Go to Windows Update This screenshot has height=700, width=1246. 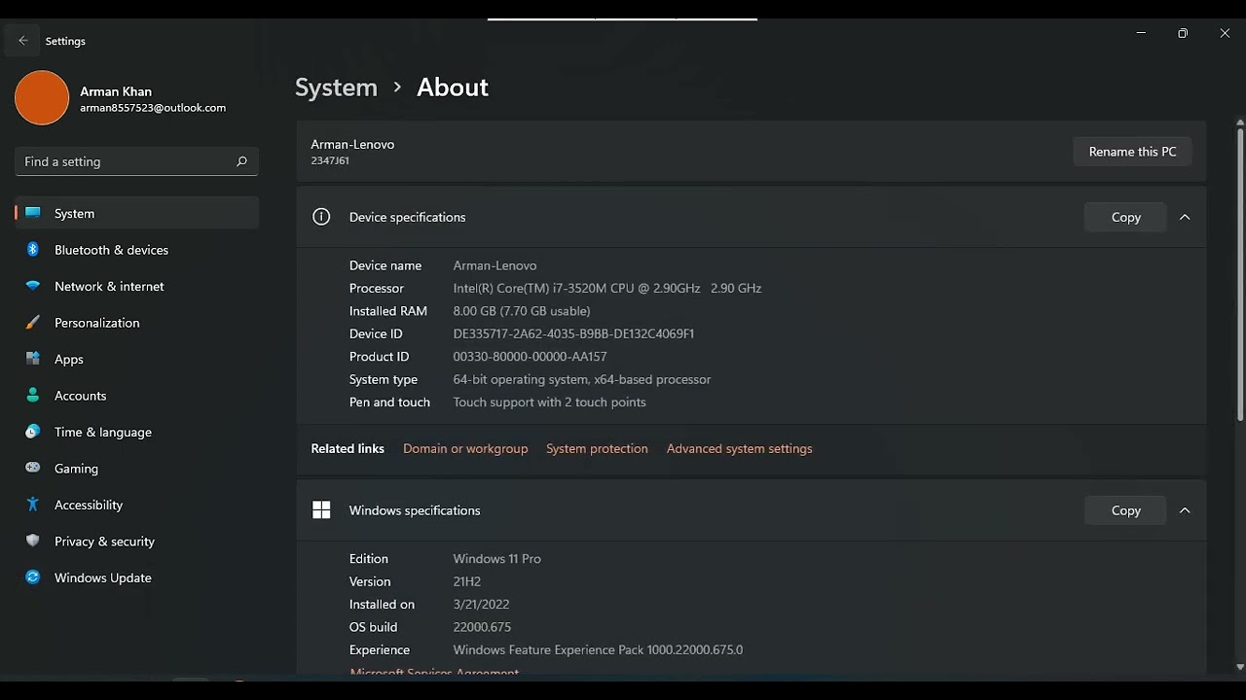(x=137, y=577)
